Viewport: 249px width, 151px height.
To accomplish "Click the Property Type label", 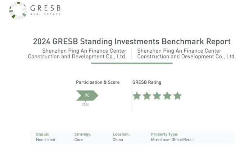I will [x=164, y=134].
